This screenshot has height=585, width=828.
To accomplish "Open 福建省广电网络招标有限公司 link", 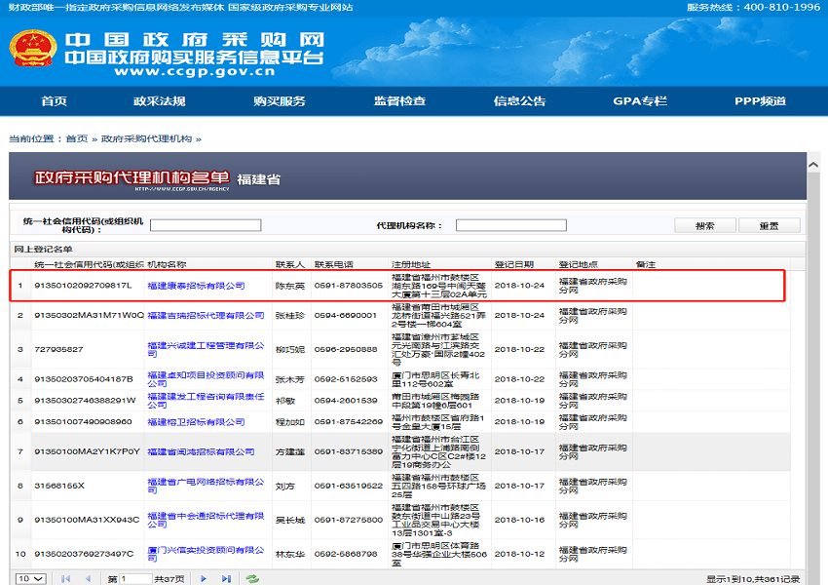I will [206, 486].
